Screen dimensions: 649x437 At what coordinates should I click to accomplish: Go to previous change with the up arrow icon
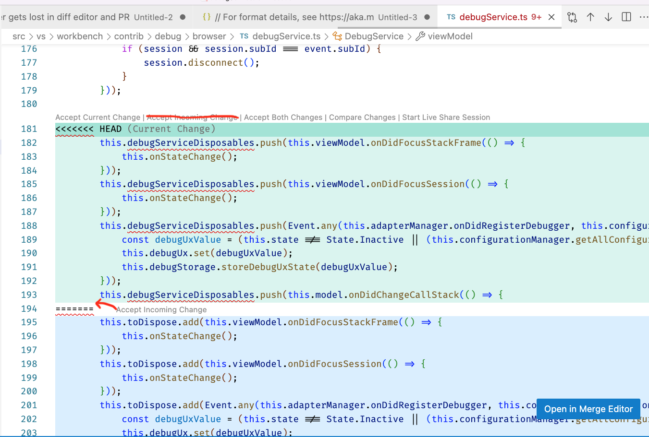[590, 17]
